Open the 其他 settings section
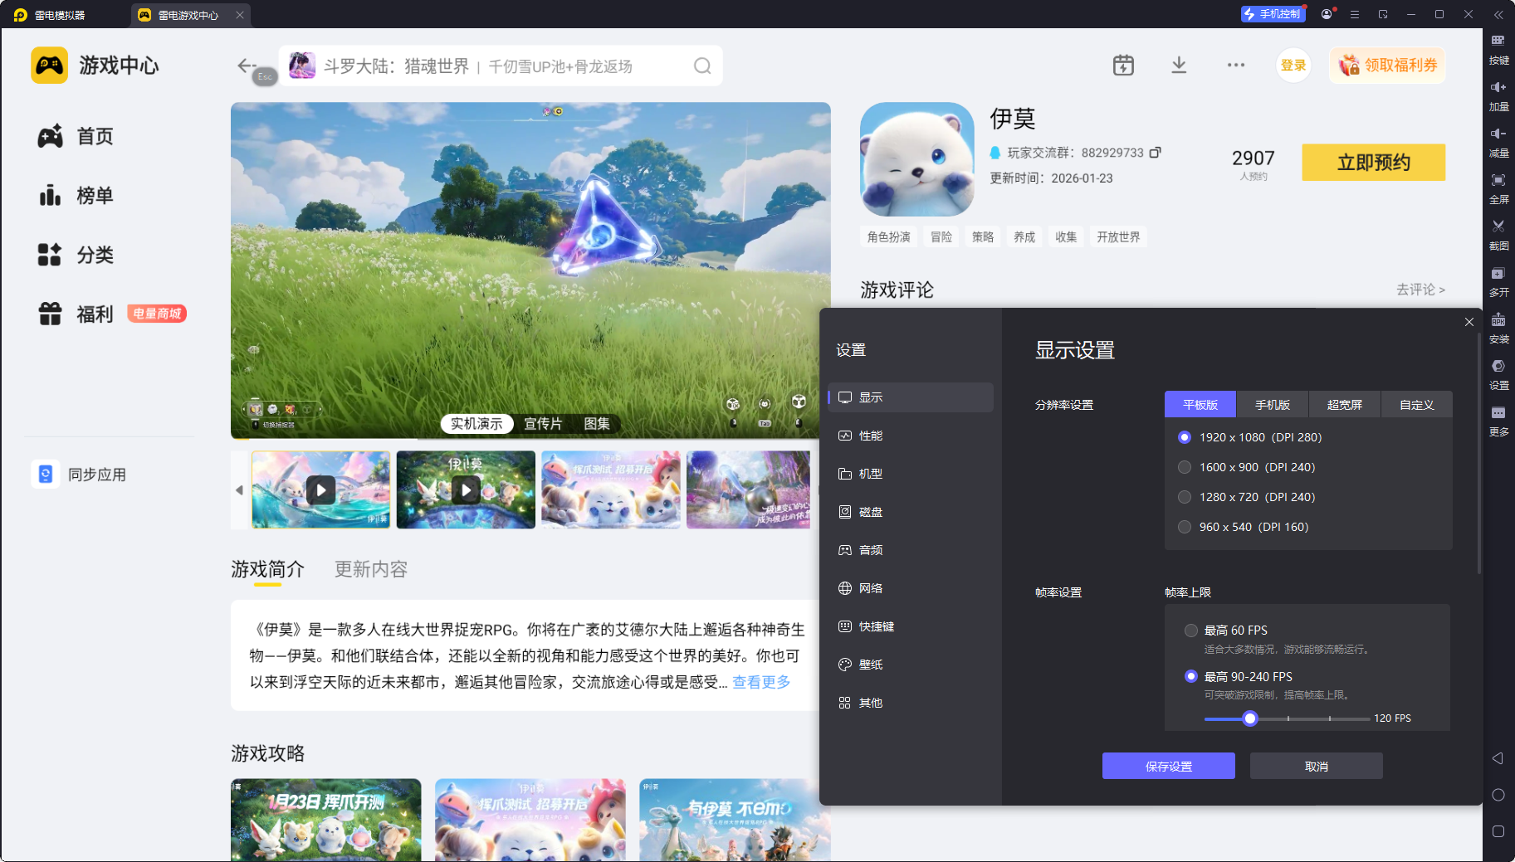Image resolution: width=1515 pixels, height=862 pixels. click(911, 703)
